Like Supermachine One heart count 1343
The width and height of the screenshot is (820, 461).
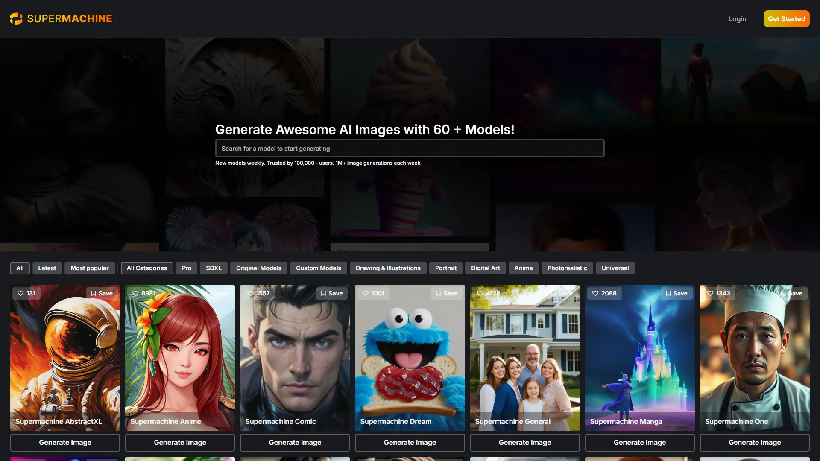click(x=718, y=293)
